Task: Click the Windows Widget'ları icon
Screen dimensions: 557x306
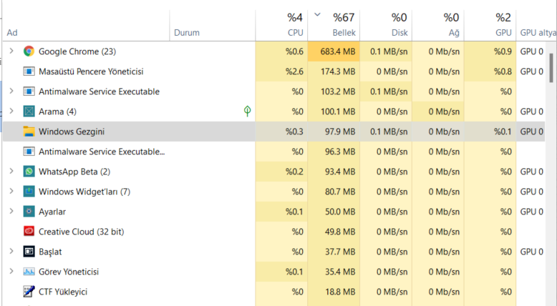Action: (29, 192)
